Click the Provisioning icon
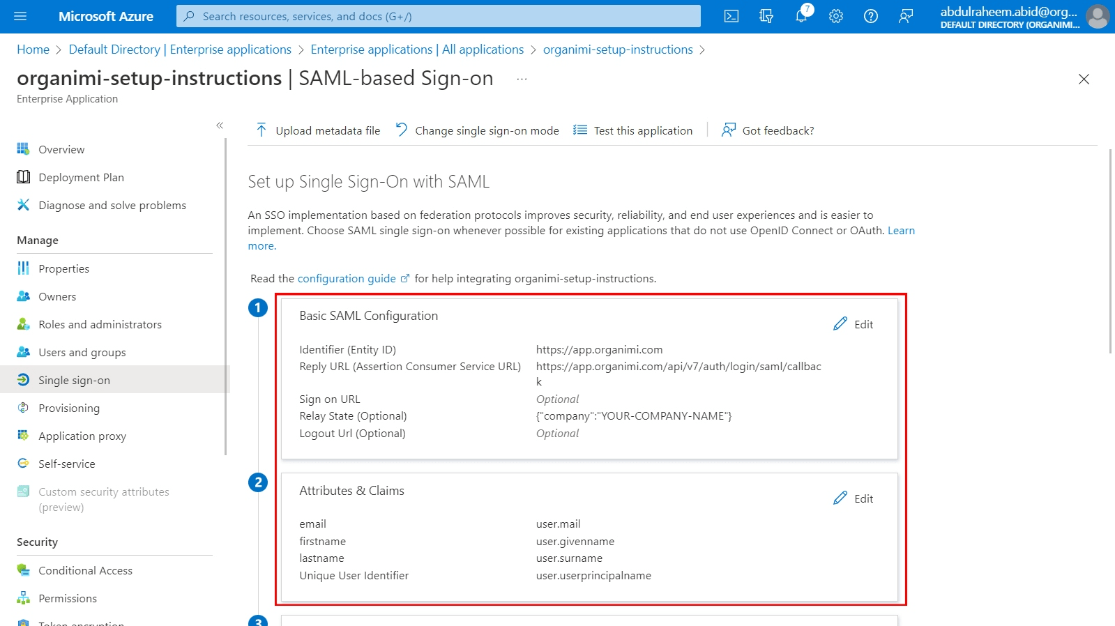The image size is (1115, 626). click(x=23, y=407)
